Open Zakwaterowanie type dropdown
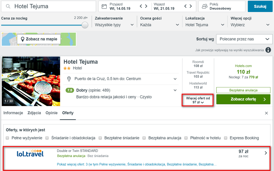The width and height of the screenshot is (274, 171). coord(114,25)
